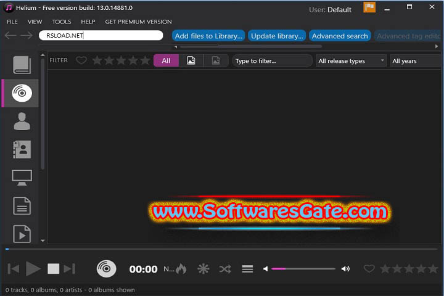The image size is (444, 296).
Task: Click the navigate back arrow
Action: click(10, 35)
